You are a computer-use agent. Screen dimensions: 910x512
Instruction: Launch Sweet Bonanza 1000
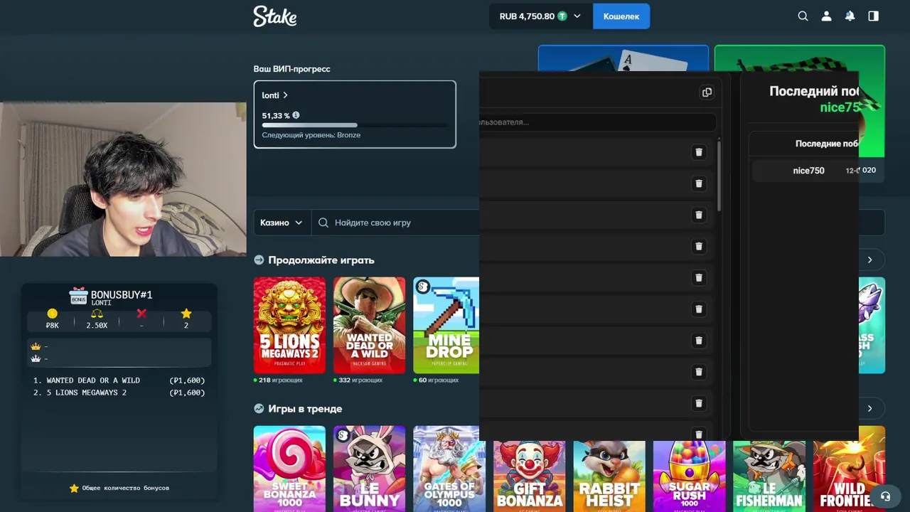(x=289, y=469)
